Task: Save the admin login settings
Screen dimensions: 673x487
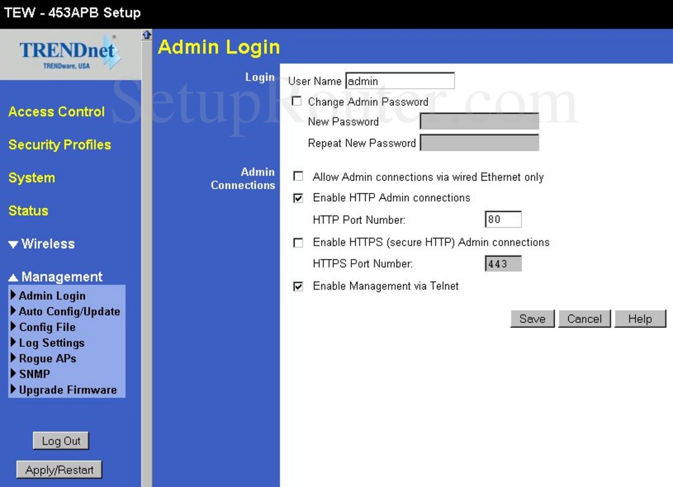Action: [532, 318]
